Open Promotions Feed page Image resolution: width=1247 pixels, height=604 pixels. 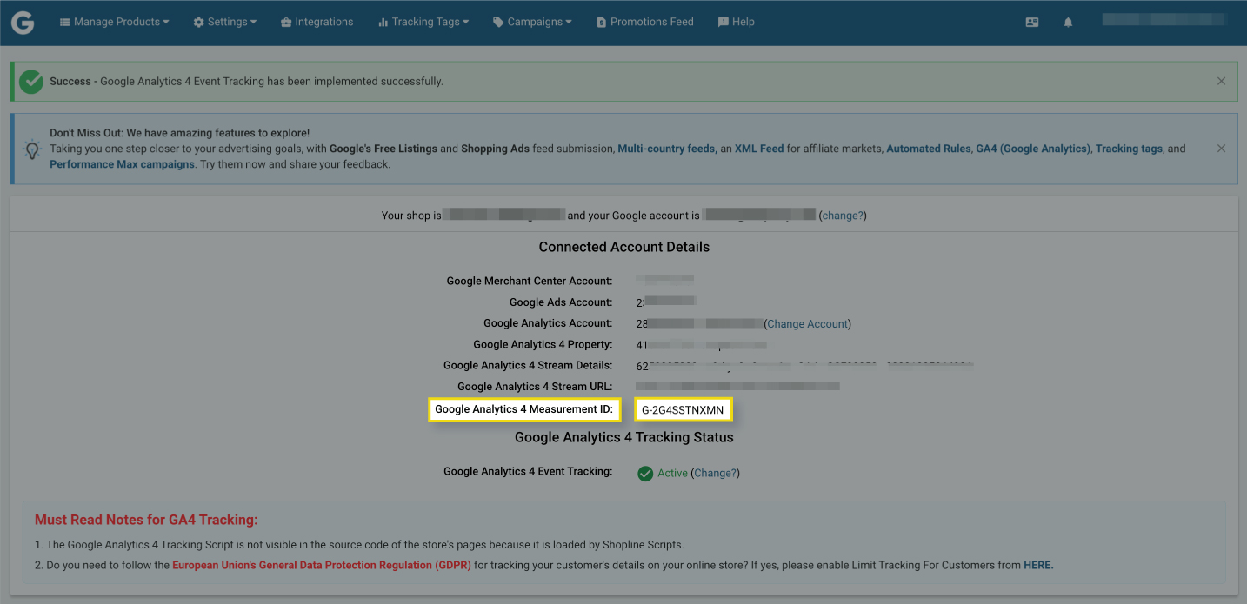pyautogui.click(x=645, y=22)
